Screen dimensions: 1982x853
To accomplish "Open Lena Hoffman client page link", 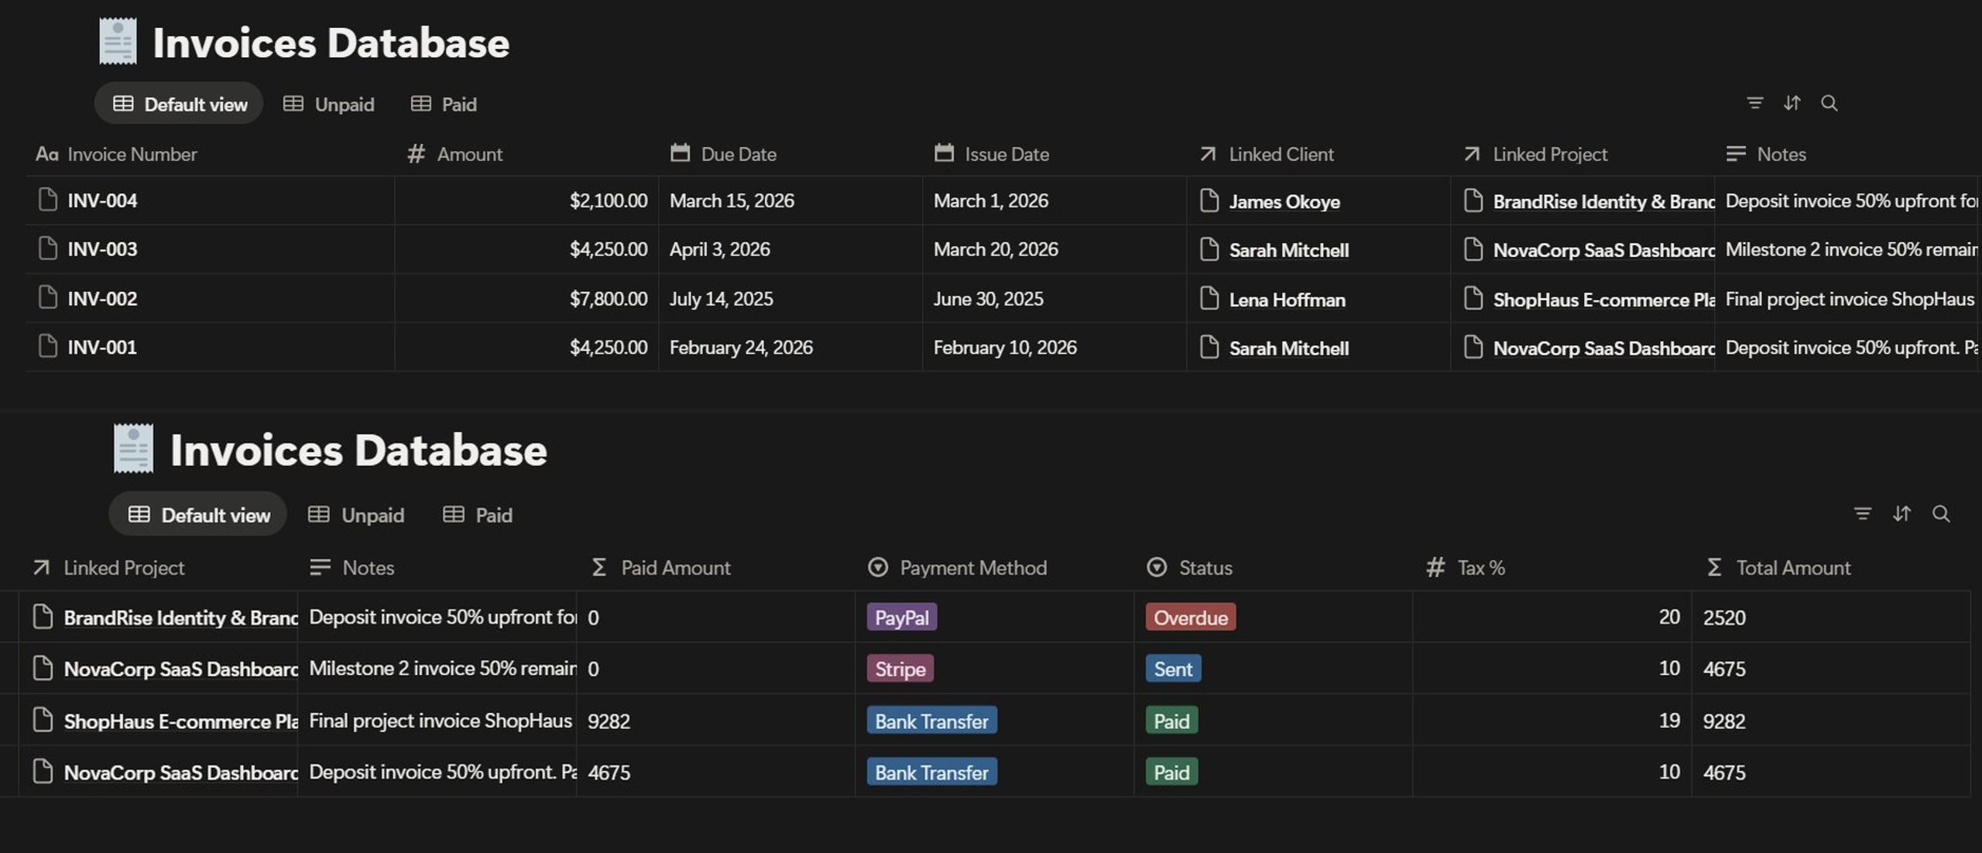I will point(1287,300).
